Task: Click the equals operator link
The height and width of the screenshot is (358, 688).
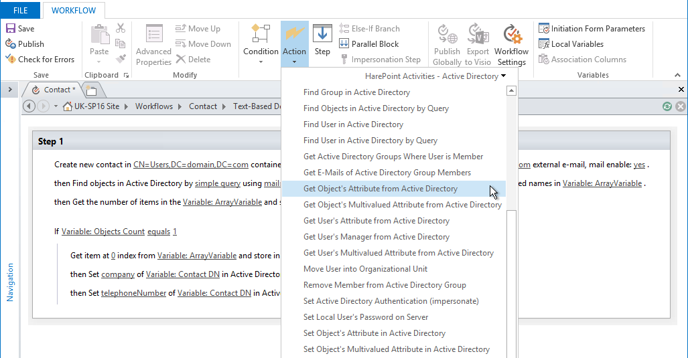Action: click(159, 232)
